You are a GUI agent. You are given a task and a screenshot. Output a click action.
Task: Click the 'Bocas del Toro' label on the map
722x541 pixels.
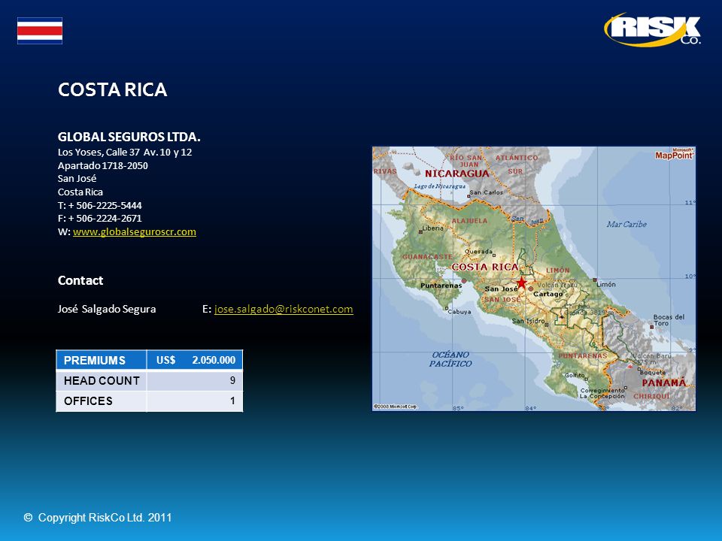tap(669, 320)
